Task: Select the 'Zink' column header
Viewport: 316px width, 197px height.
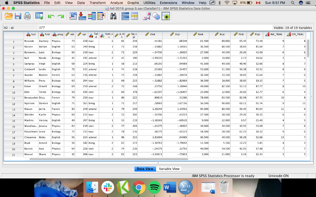Action: (150, 35)
